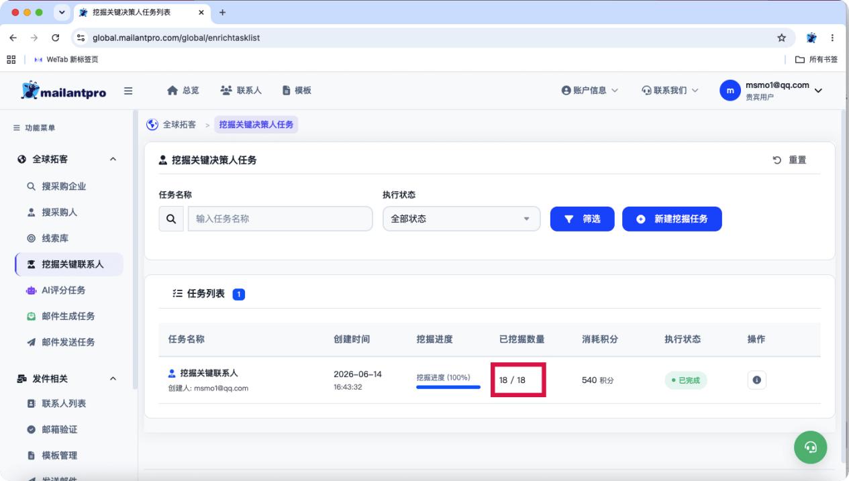849x481 pixels.
Task: Click the 挖掘关键决策人任务 breadcrumb
Action: pyautogui.click(x=256, y=125)
